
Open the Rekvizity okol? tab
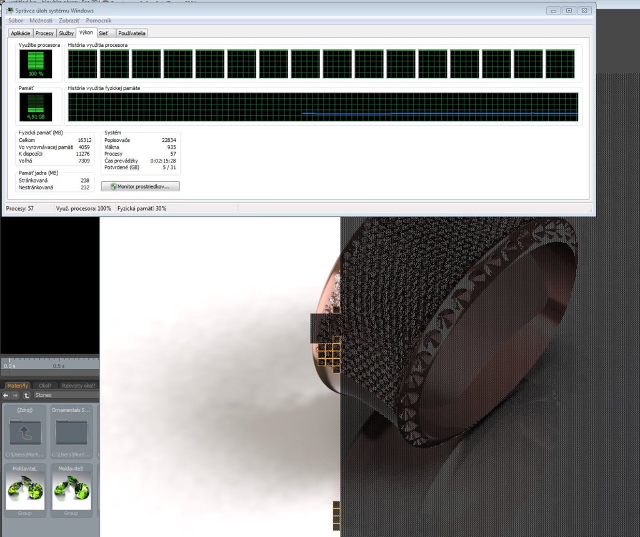78,386
